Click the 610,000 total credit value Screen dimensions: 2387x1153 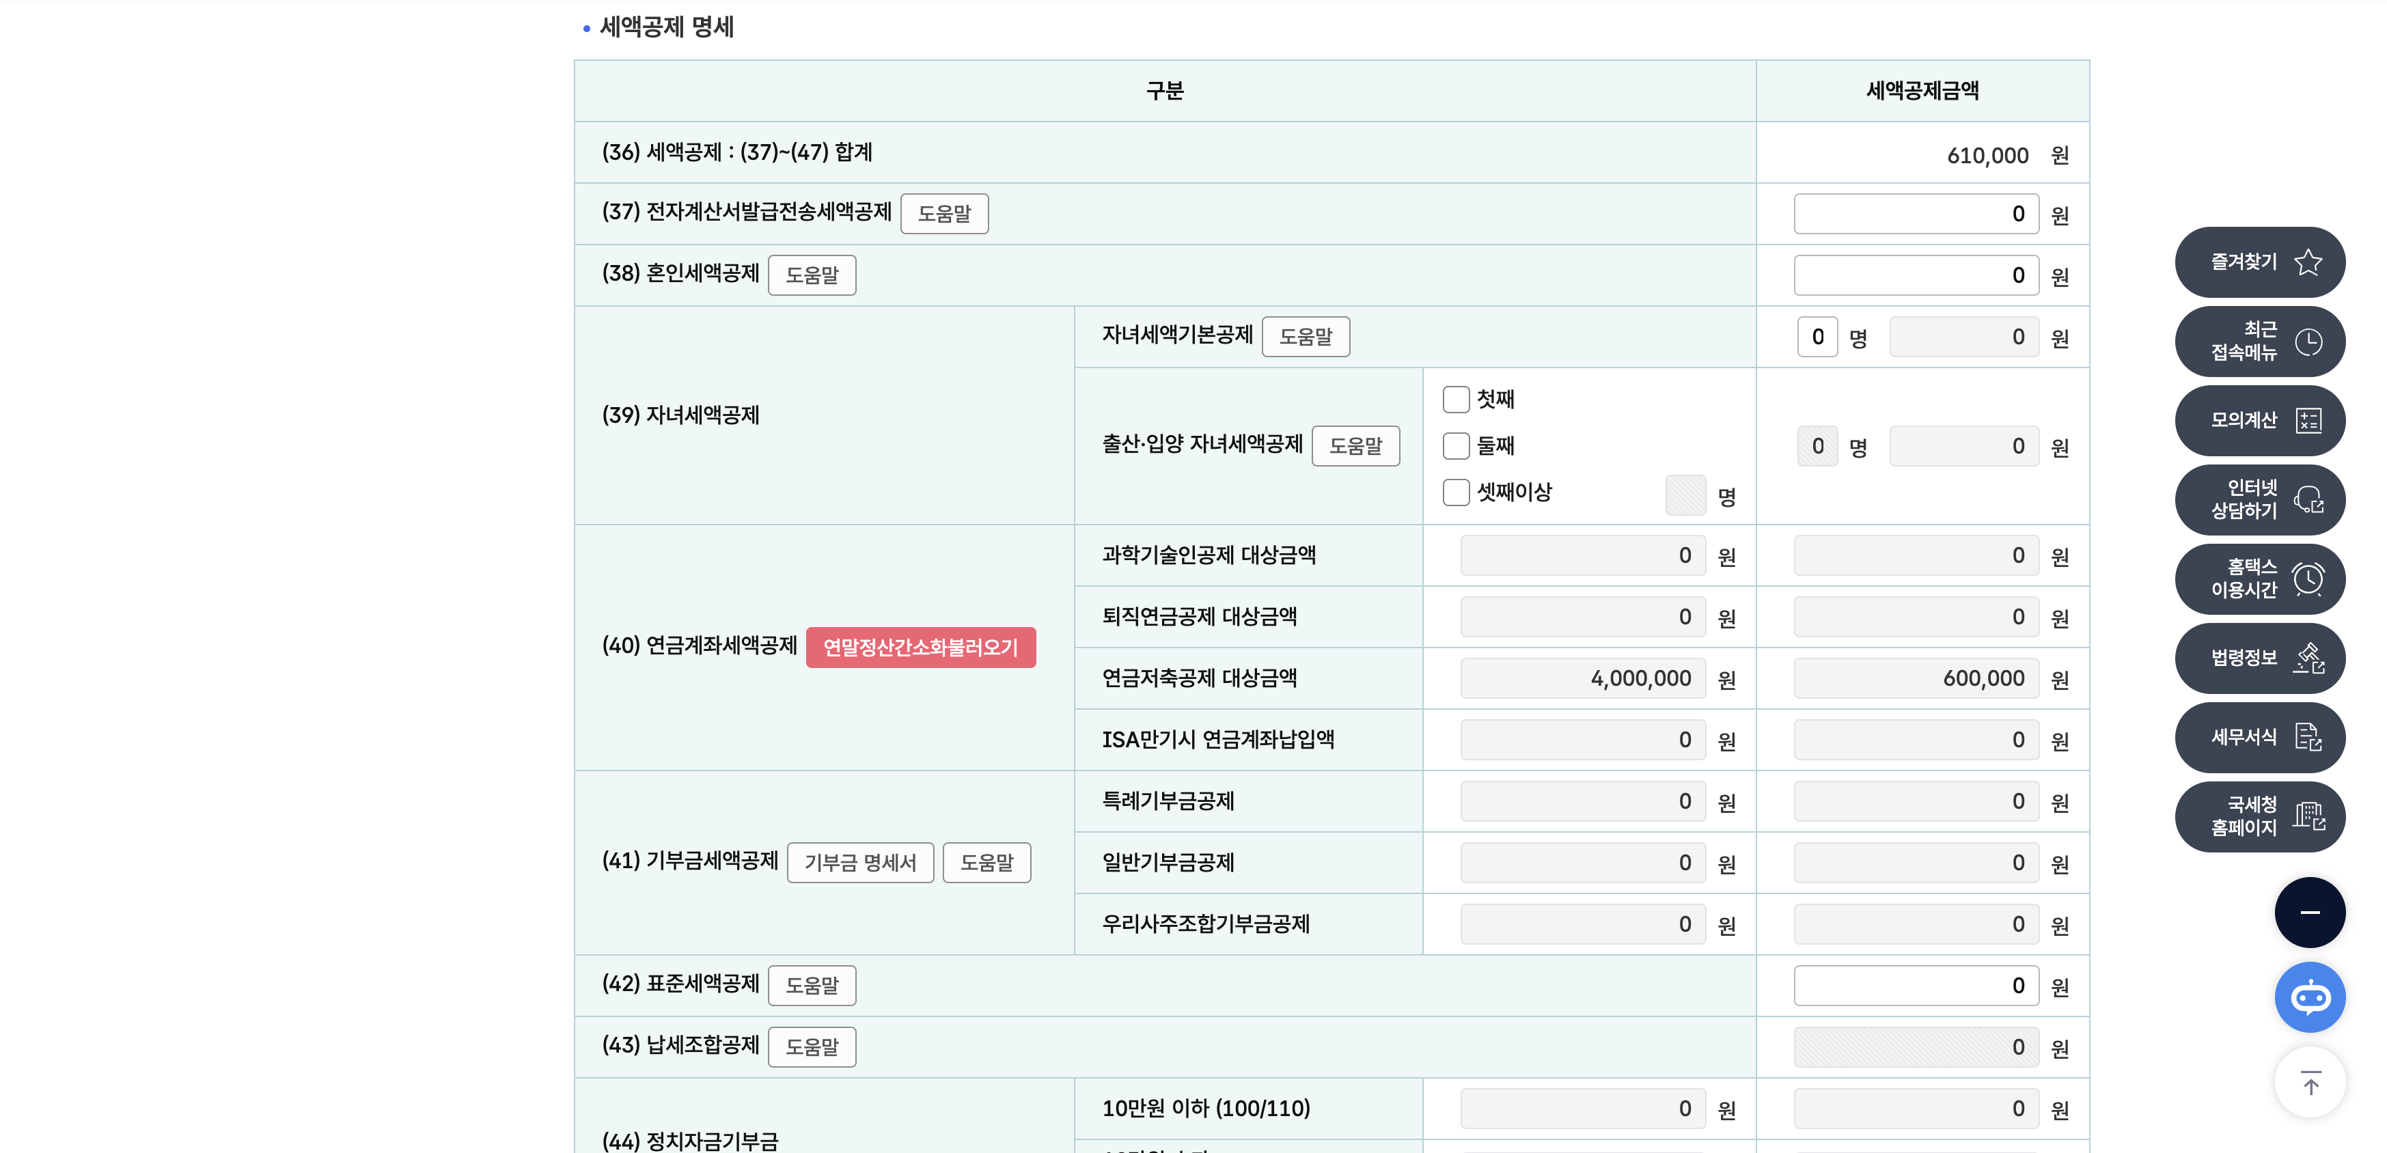click(x=1987, y=156)
